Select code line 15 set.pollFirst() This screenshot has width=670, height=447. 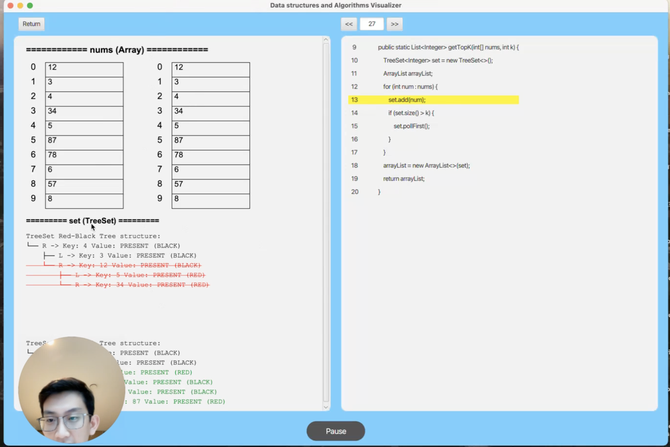411,126
